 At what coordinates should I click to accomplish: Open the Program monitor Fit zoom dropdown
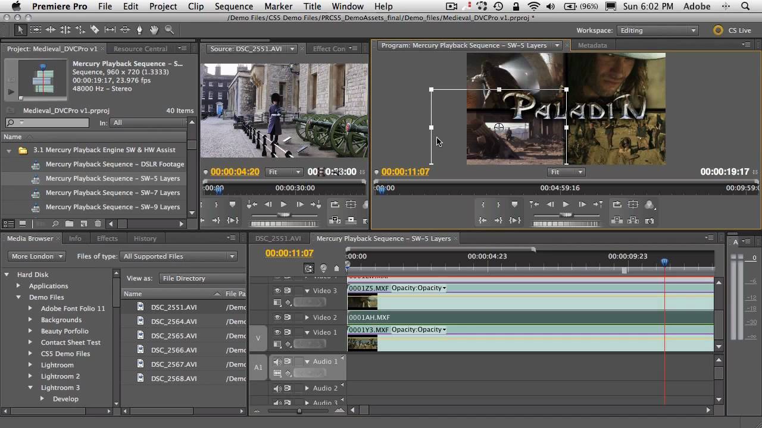click(566, 172)
